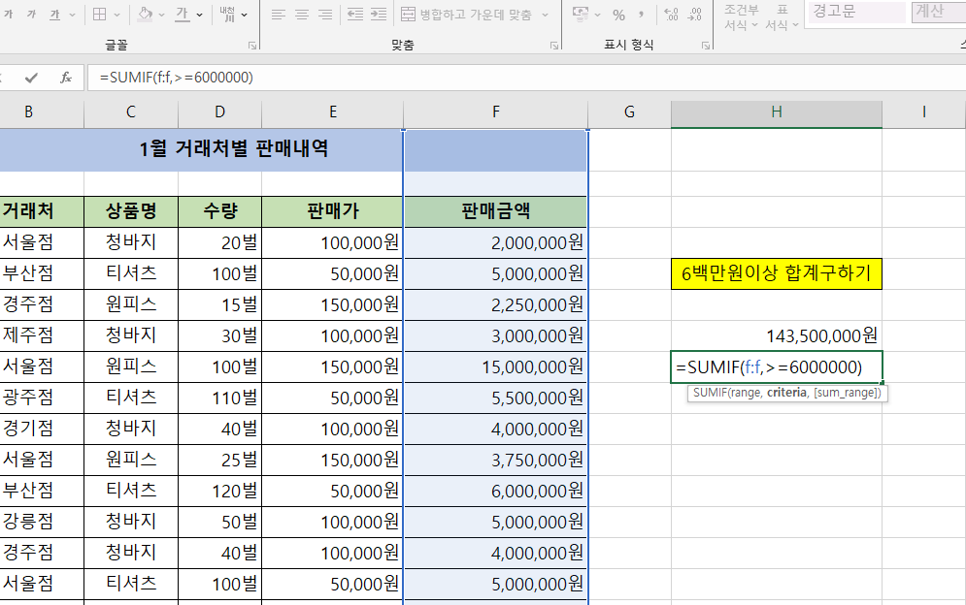Open the fill color dropdown arrow
Image resolution: width=966 pixels, height=605 pixels.
[x=162, y=15]
